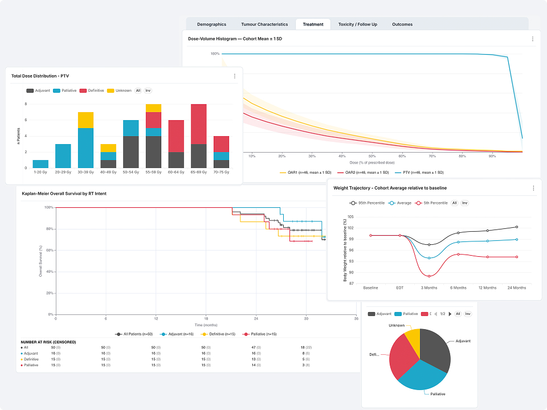Toggle OAR2 series in the DVH legend
The height and width of the screenshot is (410, 547).
click(x=363, y=173)
